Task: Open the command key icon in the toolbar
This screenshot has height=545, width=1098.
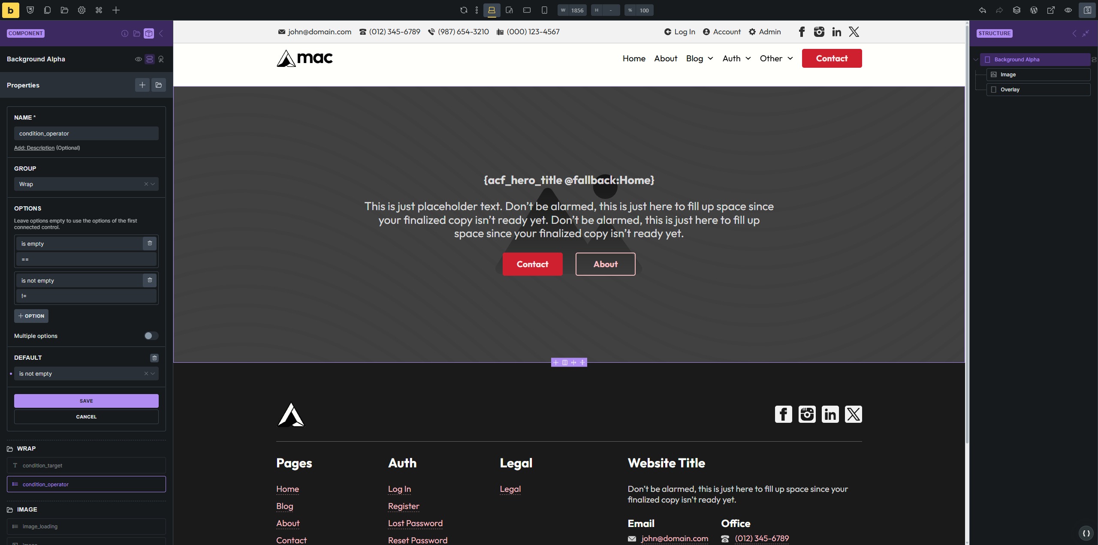Action: [99, 10]
